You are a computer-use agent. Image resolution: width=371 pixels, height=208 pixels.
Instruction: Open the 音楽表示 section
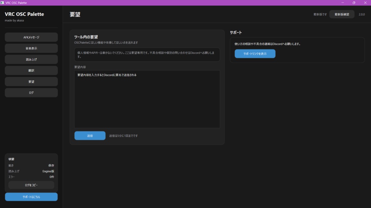(x=31, y=48)
